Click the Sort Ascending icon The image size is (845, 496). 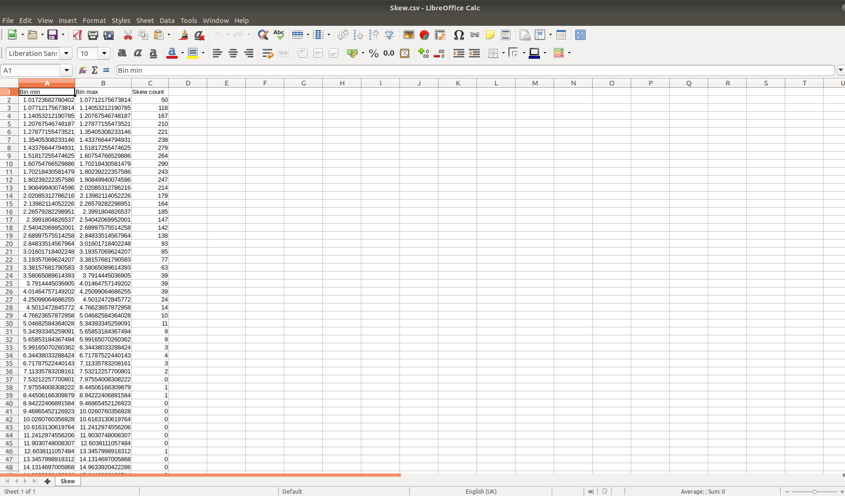tap(359, 35)
